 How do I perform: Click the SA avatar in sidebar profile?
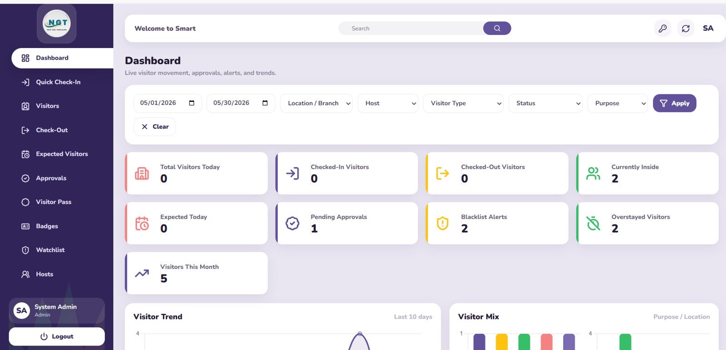[x=21, y=311]
